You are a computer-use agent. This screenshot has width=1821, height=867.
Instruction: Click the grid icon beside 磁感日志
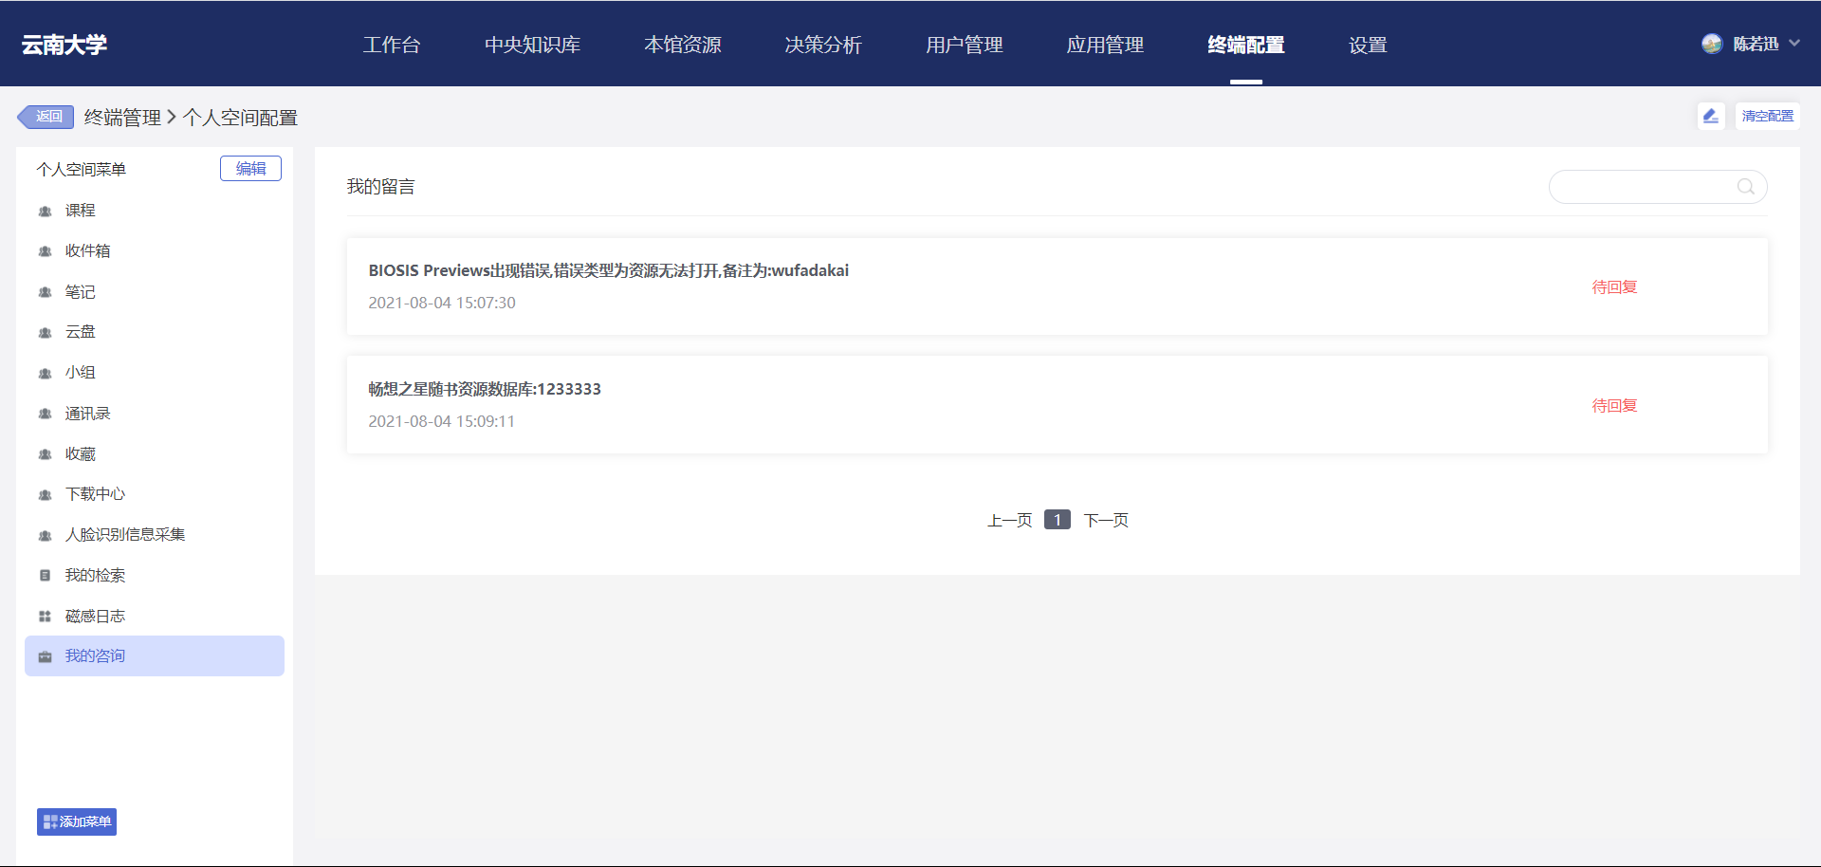pos(45,617)
